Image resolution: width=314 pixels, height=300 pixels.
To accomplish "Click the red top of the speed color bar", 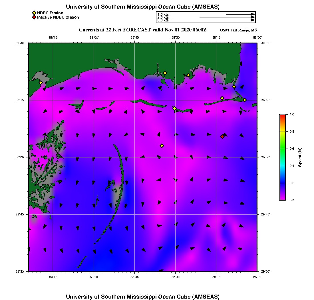I will coord(283,116).
